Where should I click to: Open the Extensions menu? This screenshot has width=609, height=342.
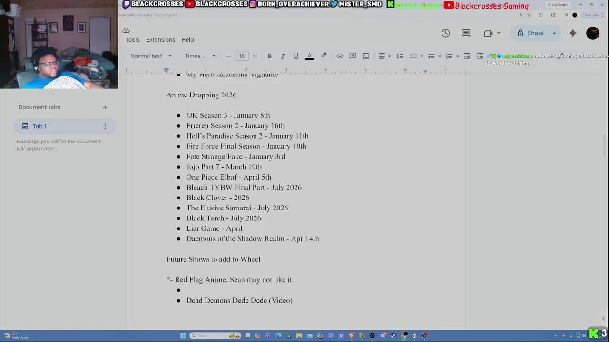pyautogui.click(x=160, y=40)
